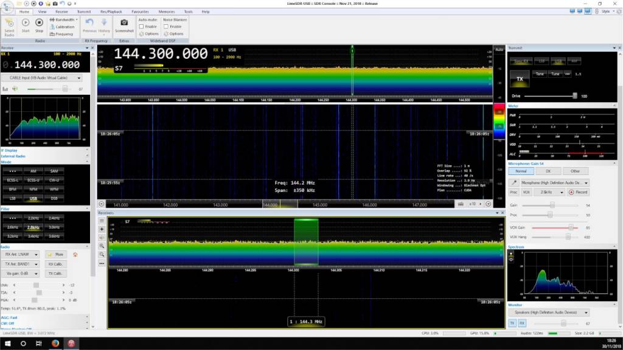The image size is (623, 350).
Task: Open the TX Ant: BAND1 dropdown
Action: point(20,264)
